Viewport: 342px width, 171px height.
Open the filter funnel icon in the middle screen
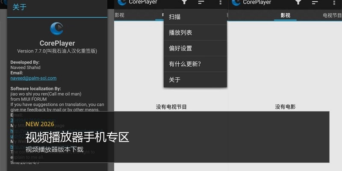(x=185, y=2)
